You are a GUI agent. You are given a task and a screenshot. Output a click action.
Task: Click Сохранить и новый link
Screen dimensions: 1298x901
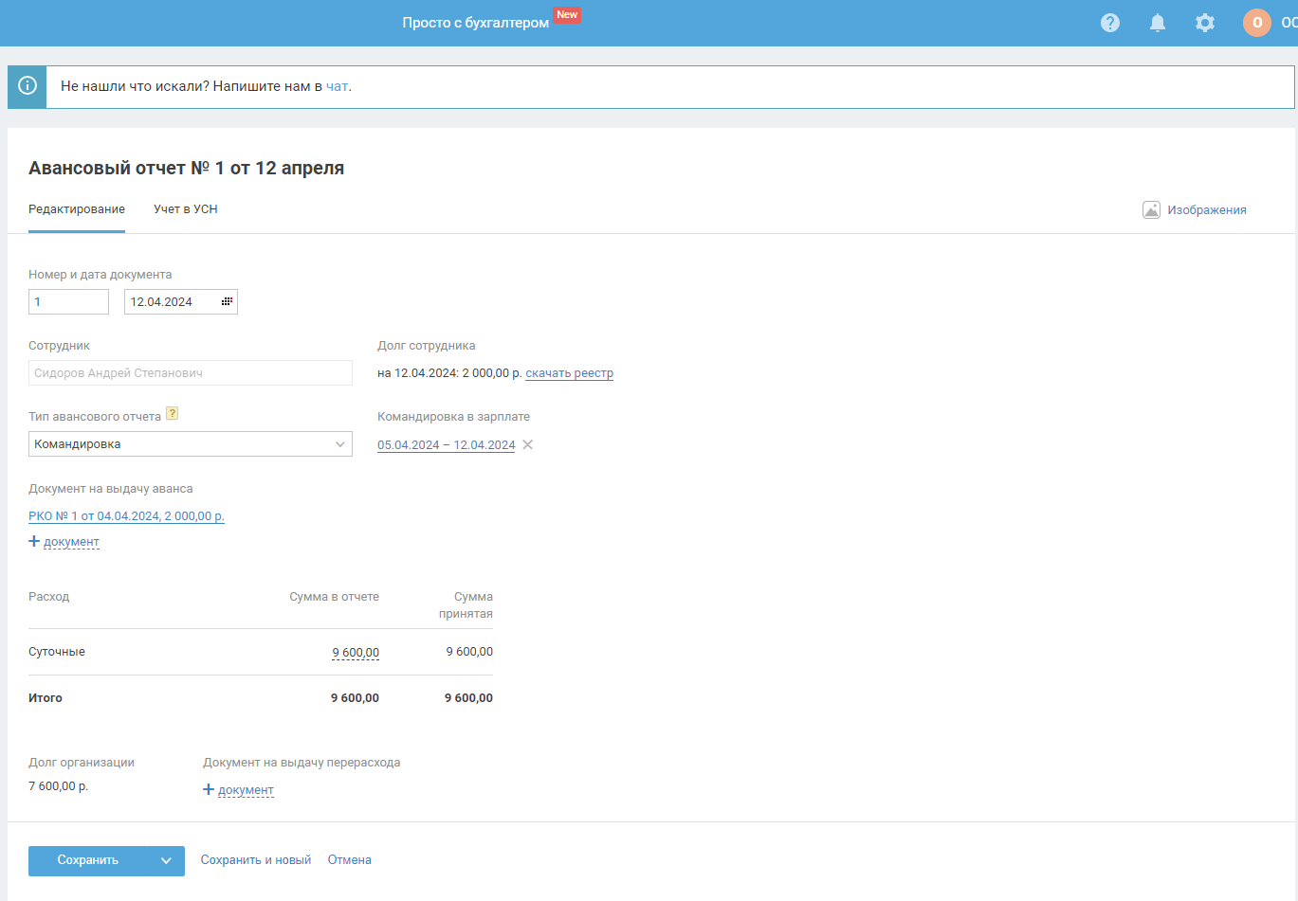[256, 860]
